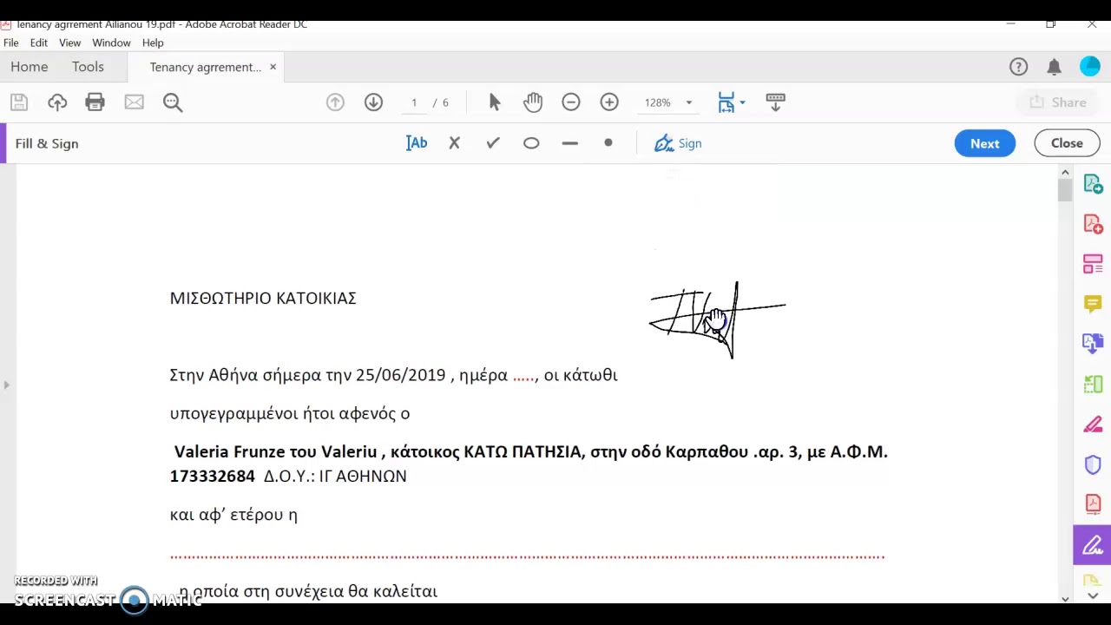Viewport: 1111px width, 625px height.
Task: Click the email envelope icon
Action: [134, 102]
